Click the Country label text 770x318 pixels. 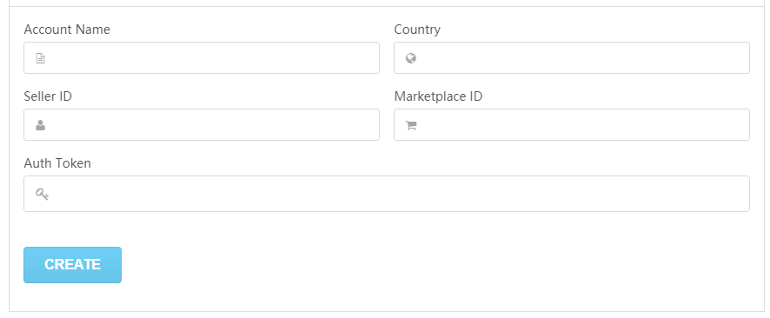pyautogui.click(x=417, y=30)
